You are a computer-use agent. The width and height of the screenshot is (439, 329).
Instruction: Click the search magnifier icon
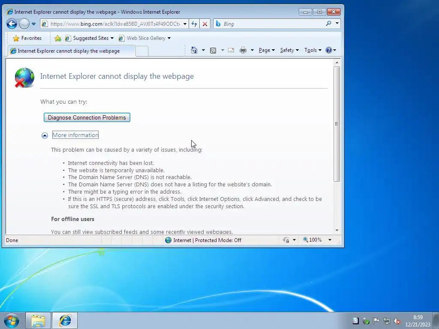tap(328, 24)
